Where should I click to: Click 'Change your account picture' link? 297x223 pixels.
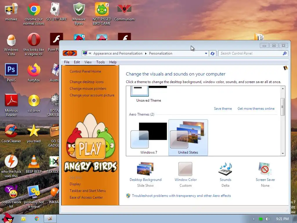(92, 95)
